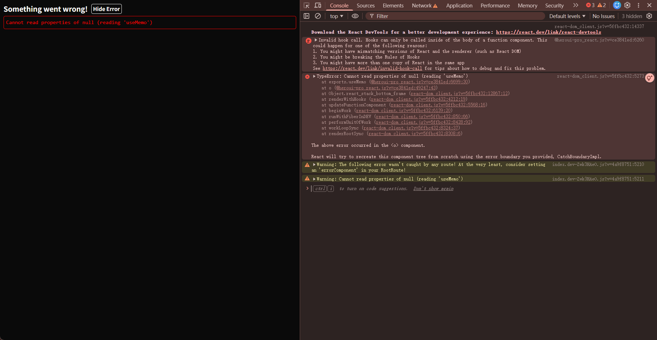This screenshot has height=340, width=657.
Task: Open source @heroui-pro_react.js:6260
Action: (599, 40)
